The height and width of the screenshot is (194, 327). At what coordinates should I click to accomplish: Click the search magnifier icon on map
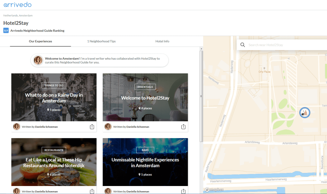[243, 45]
